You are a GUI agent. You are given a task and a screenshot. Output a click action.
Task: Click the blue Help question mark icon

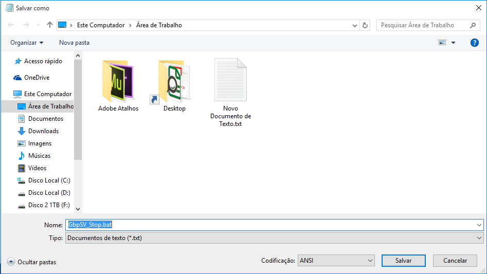coord(474,43)
